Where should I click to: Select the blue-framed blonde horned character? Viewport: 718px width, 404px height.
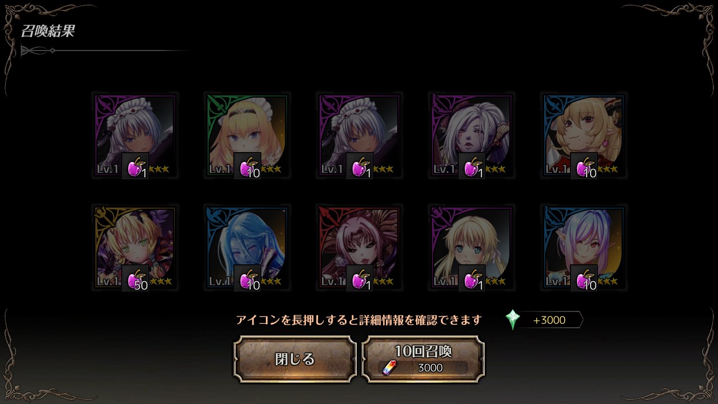[x=583, y=135]
